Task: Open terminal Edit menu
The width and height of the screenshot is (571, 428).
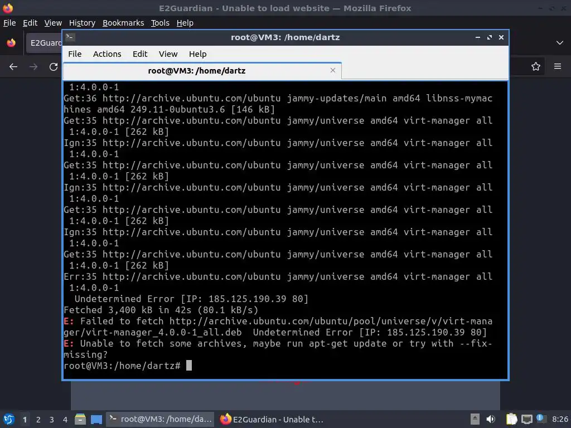Action: 140,54
